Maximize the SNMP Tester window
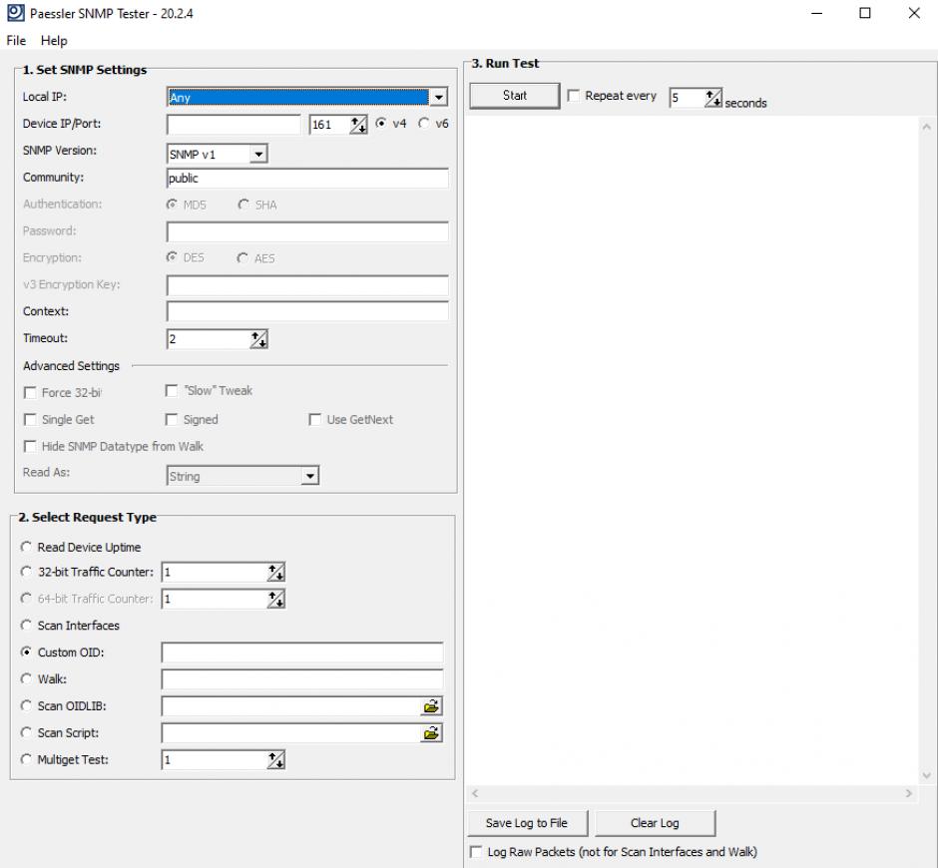Screen dimensions: 938x868 click(865, 13)
